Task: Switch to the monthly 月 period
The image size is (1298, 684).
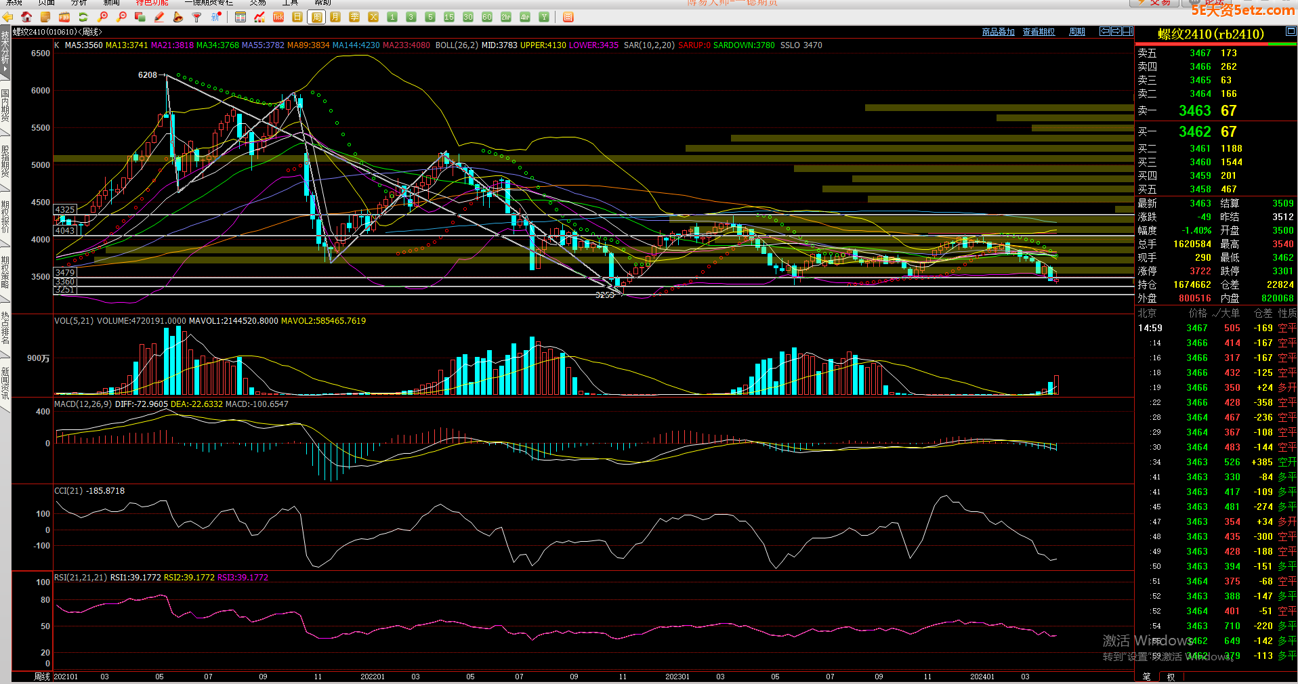Action: tap(335, 17)
